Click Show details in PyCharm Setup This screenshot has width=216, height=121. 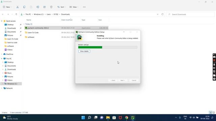point(84,51)
